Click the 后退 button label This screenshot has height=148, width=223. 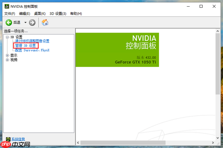[x=17, y=23]
